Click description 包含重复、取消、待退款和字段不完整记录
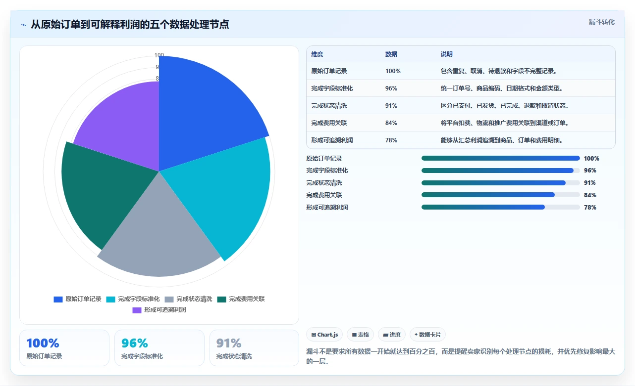This screenshot has width=635, height=386. click(x=500, y=71)
